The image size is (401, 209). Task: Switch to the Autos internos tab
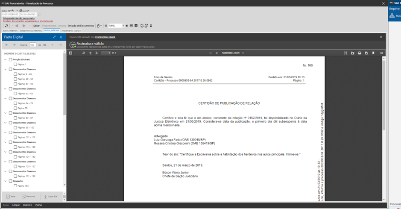coord(10,31)
